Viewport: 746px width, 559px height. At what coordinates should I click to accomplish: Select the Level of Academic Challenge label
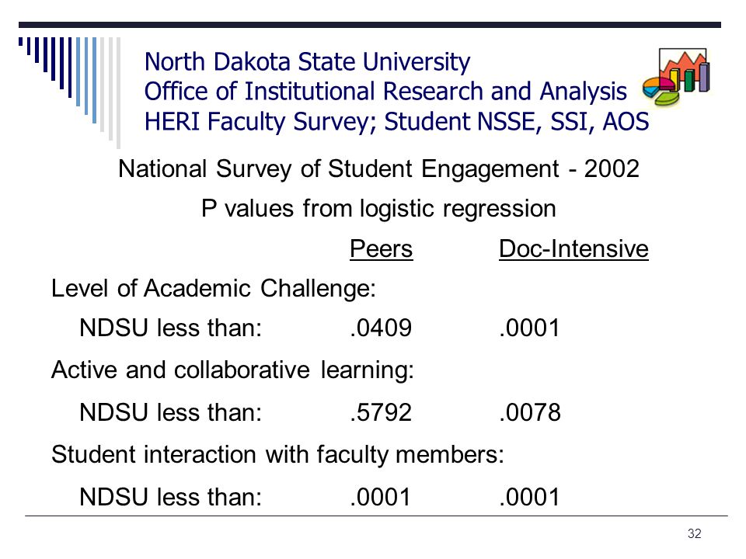point(214,288)
